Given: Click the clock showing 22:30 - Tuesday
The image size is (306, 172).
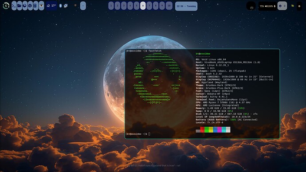Looking at the screenshot, I should pyautogui.click(x=186, y=6).
